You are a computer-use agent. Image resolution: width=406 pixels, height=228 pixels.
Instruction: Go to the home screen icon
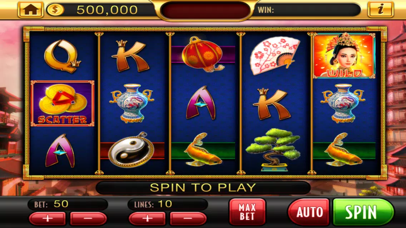tap(30, 10)
